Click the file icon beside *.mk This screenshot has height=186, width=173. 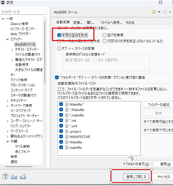pyautogui.click(x=67, y=120)
